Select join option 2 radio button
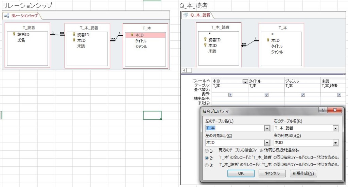This screenshot has height=187, width=348. (x=207, y=157)
